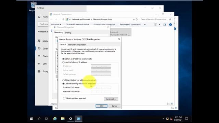The height and width of the screenshot is (123, 219).
Task: Confirm IPv4 properties with OK
Action: tap(102, 106)
